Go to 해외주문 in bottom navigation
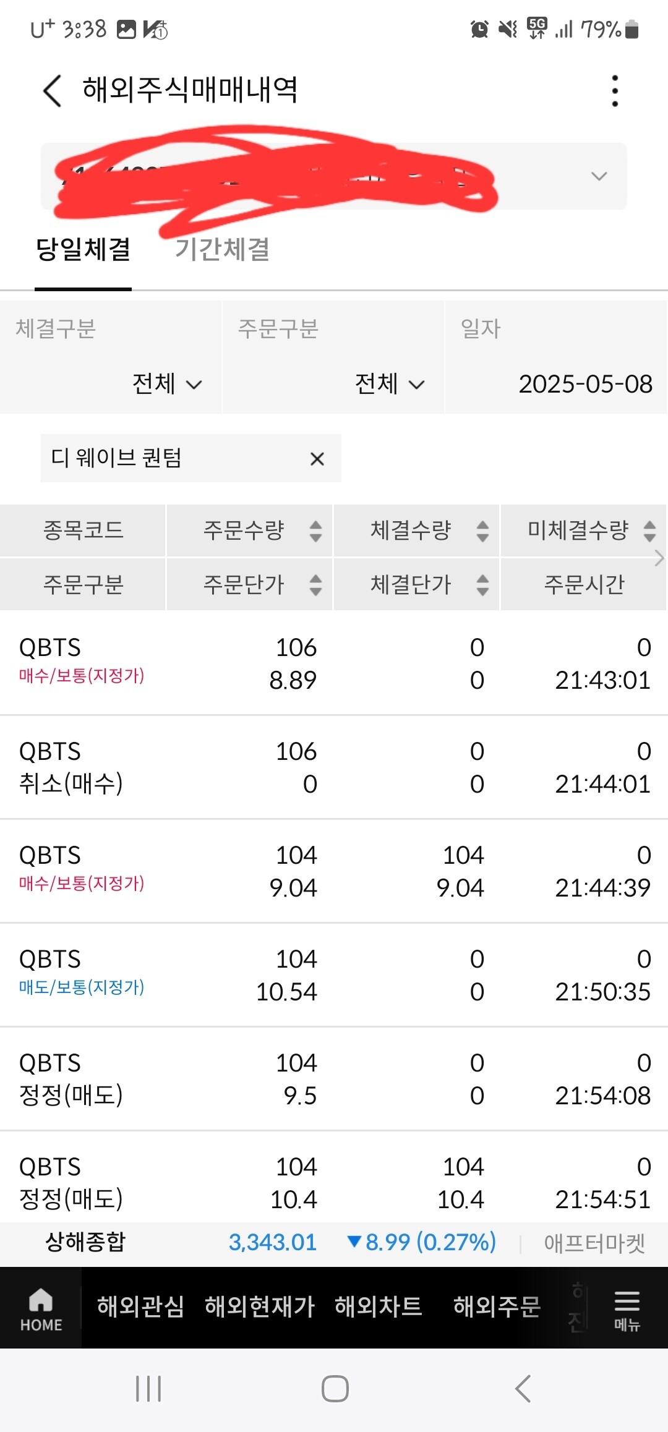Screen dimensions: 668x1432 coord(497,1306)
